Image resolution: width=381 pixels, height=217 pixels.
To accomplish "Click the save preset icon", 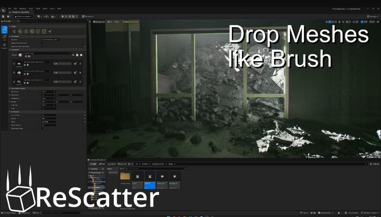I will 77,55.
